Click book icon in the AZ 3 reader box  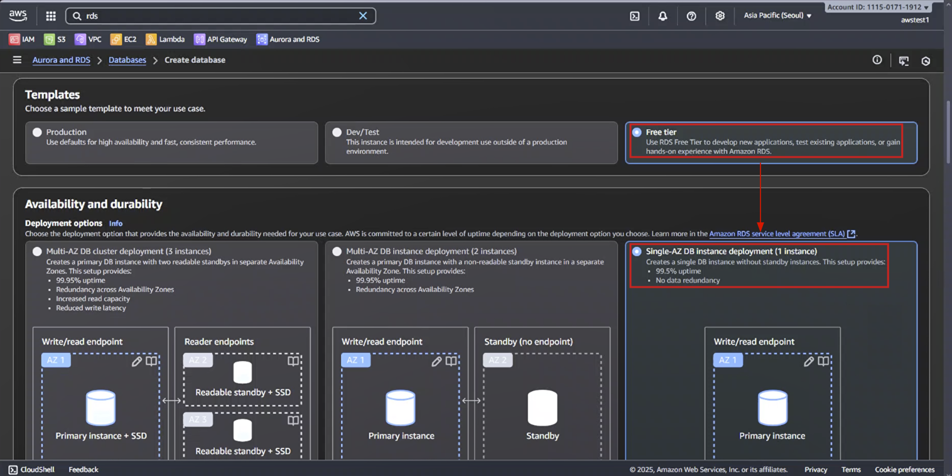tap(293, 421)
